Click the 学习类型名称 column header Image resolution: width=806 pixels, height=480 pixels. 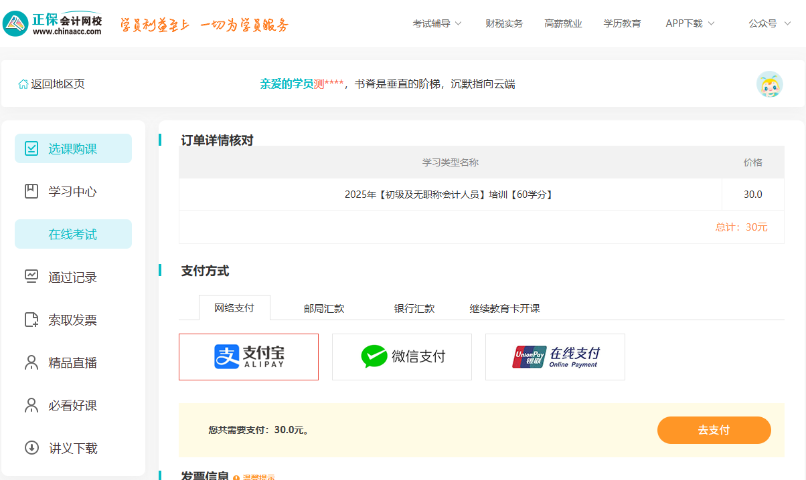tap(450, 162)
